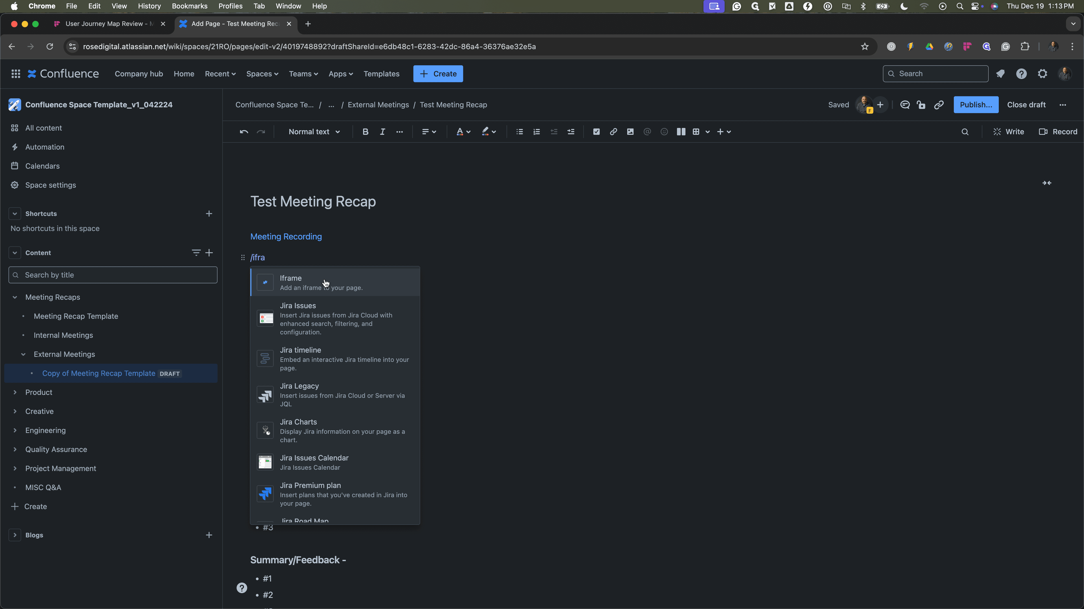Image resolution: width=1084 pixels, height=609 pixels.
Task: Open the insert elements plus dropdown
Action: 724,132
